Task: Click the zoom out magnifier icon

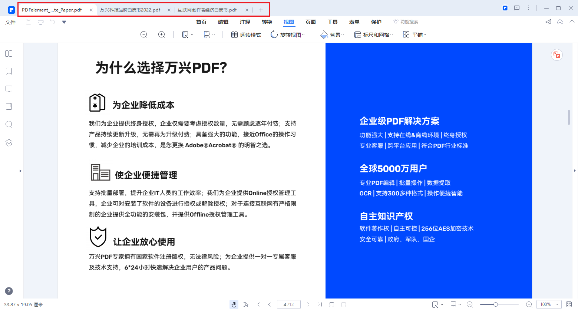Action: [x=144, y=34]
